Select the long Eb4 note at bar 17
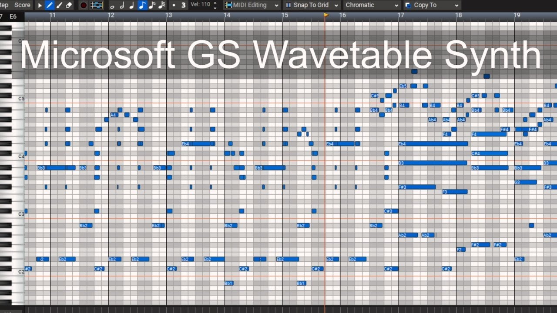This screenshot has width=557, height=313. pos(433,144)
